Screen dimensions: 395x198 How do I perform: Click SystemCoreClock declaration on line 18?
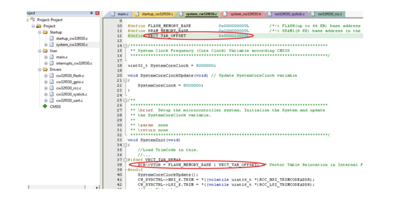[172, 66]
